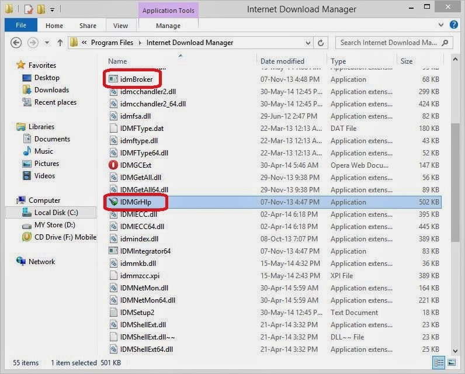Open CD Drive (F:) Mobile
The width and height of the screenshot is (465, 374).
point(65,237)
